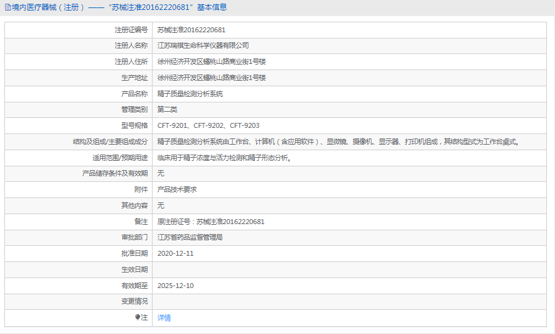Click header title 境内医疗器械（注册）基本信息
555x334 pixels.
119,7
